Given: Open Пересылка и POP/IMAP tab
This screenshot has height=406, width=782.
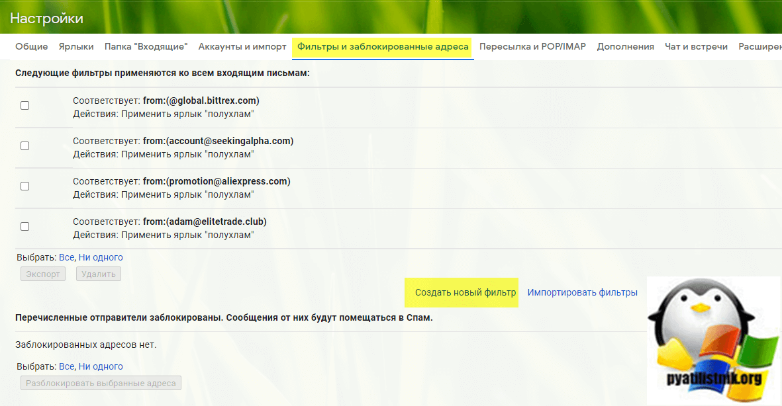Looking at the screenshot, I should point(532,46).
